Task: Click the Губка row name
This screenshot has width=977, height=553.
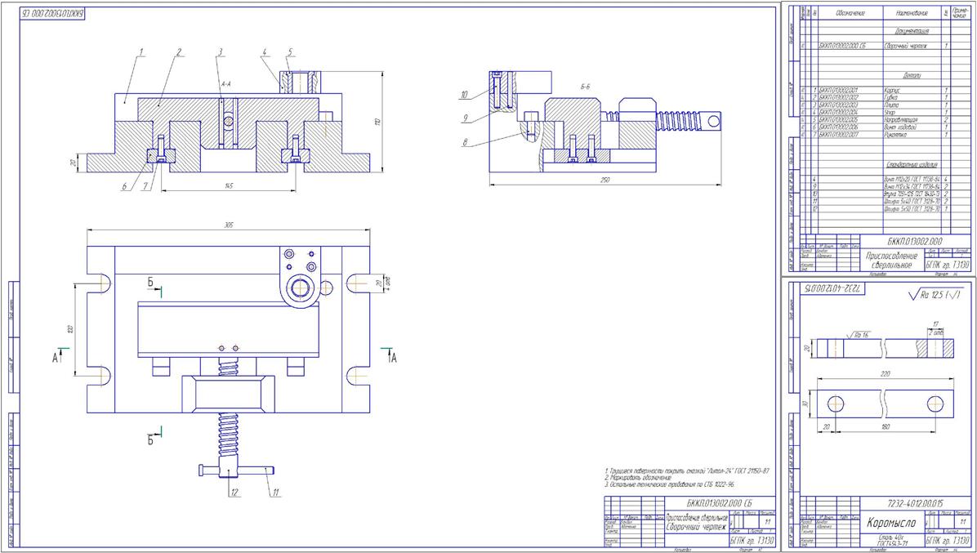Action: click(x=892, y=98)
